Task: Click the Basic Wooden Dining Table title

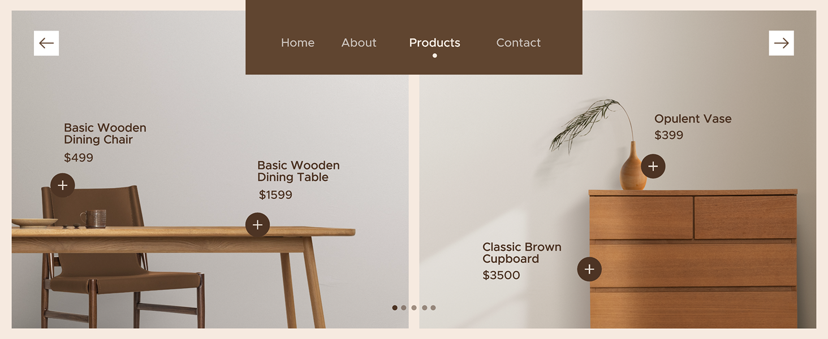Action: coord(299,171)
